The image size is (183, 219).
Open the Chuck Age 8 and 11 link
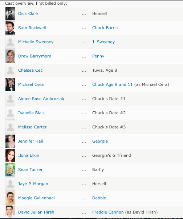coord(112,84)
